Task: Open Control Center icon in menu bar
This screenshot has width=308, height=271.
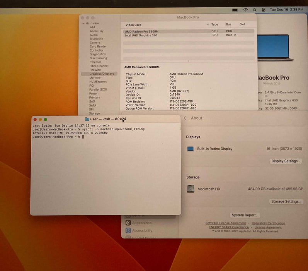Action: [x=264, y=10]
